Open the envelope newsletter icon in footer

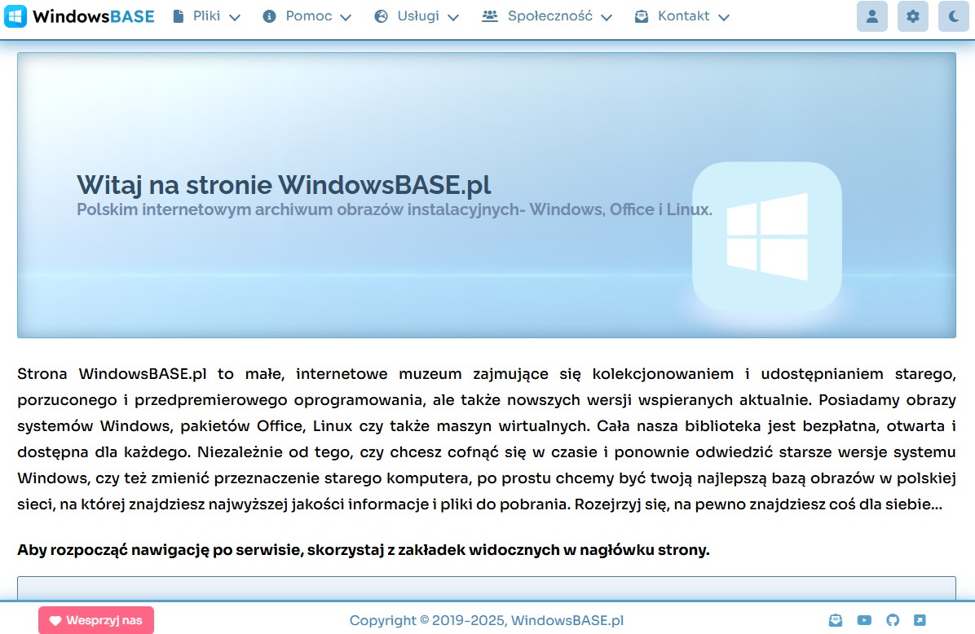[x=835, y=620]
